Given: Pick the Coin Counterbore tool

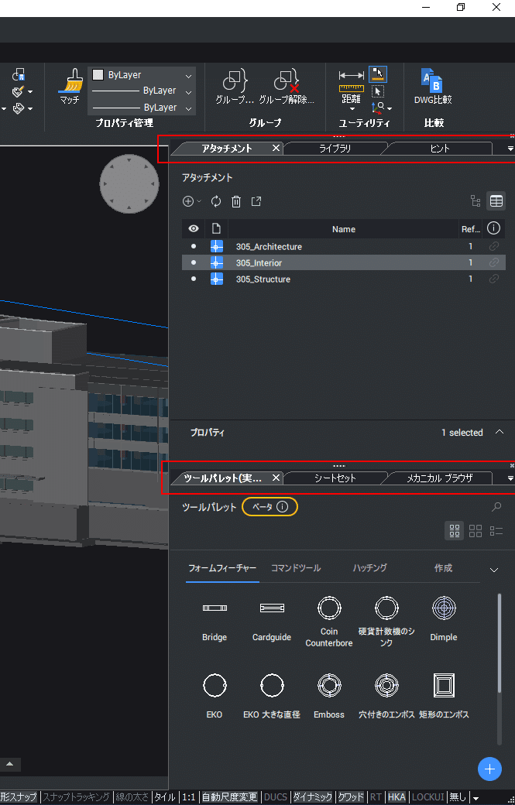Looking at the screenshot, I should coord(329,622).
